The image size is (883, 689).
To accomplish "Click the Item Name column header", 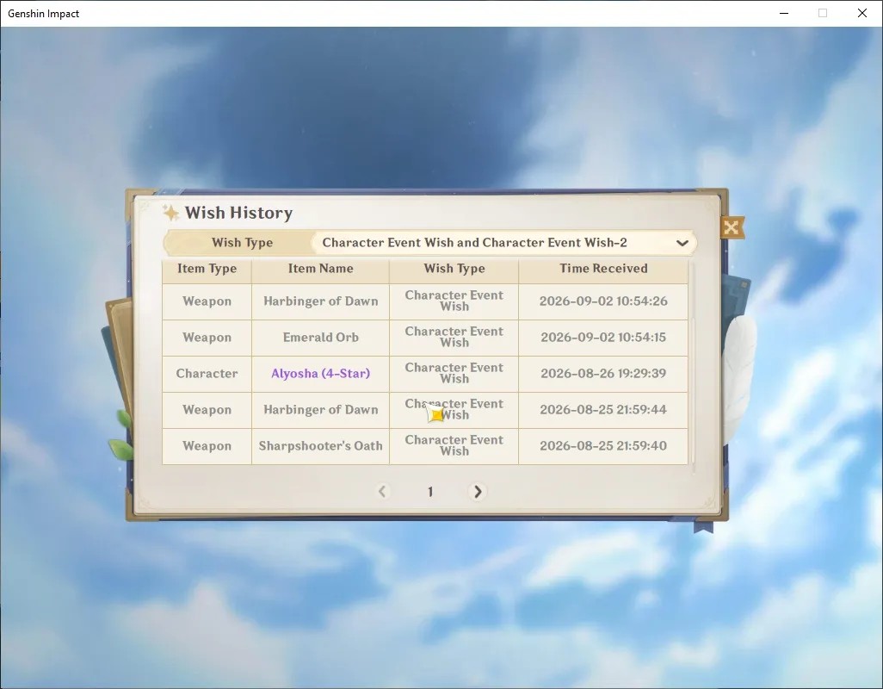I will (320, 269).
